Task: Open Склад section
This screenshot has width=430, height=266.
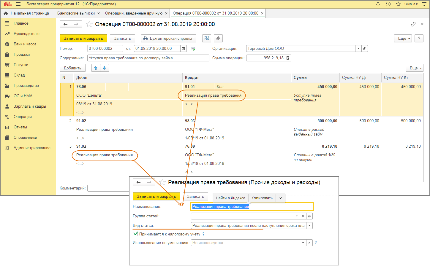Action: coord(19,75)
